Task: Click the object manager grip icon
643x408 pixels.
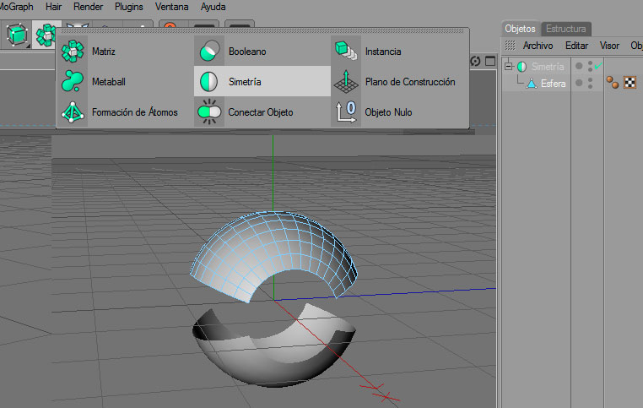Action: [x=510, y=46]
